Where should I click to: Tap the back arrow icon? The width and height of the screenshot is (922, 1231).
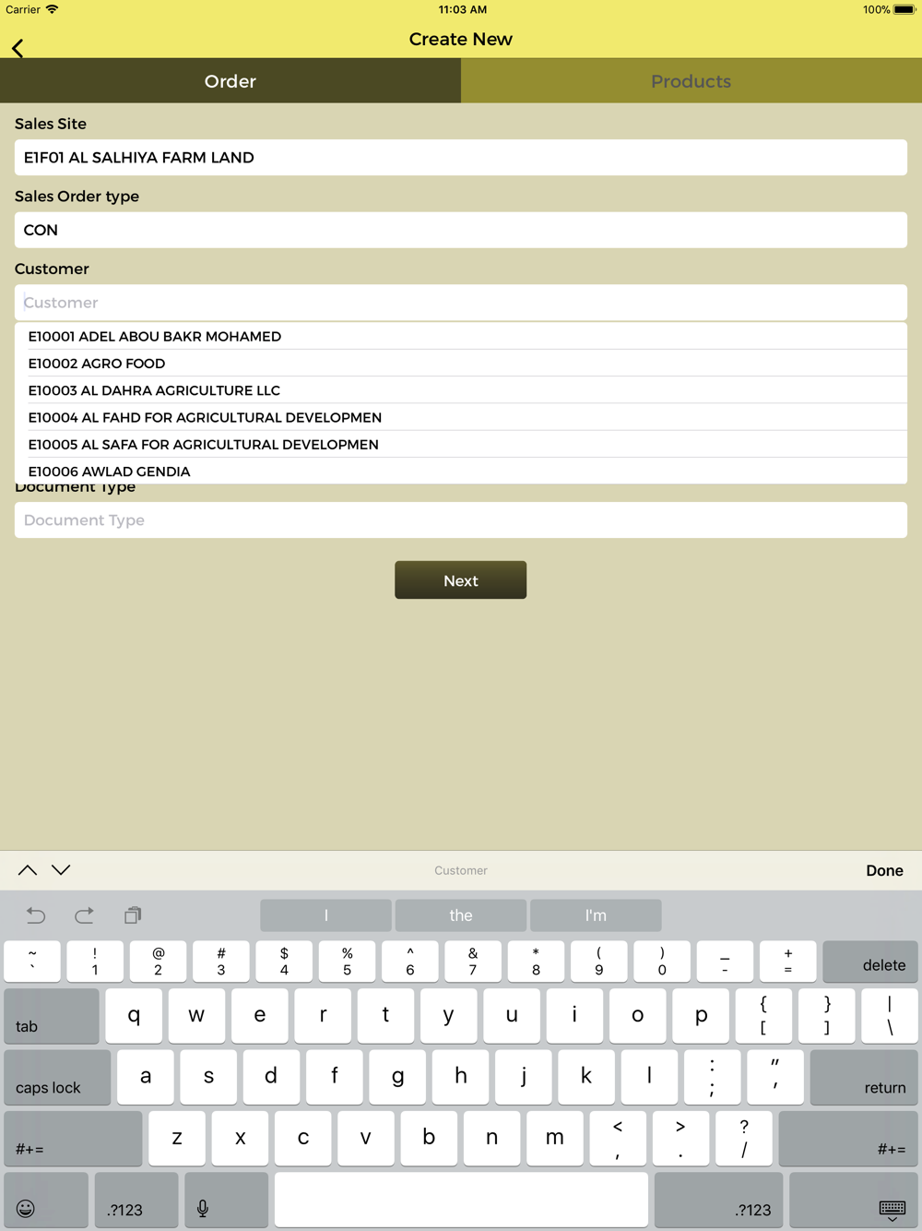pyautogui.click(x=18, y=48)
